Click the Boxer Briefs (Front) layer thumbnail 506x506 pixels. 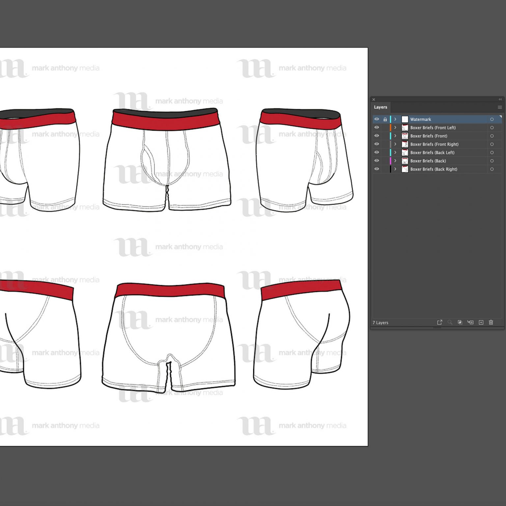pos(405,136)
